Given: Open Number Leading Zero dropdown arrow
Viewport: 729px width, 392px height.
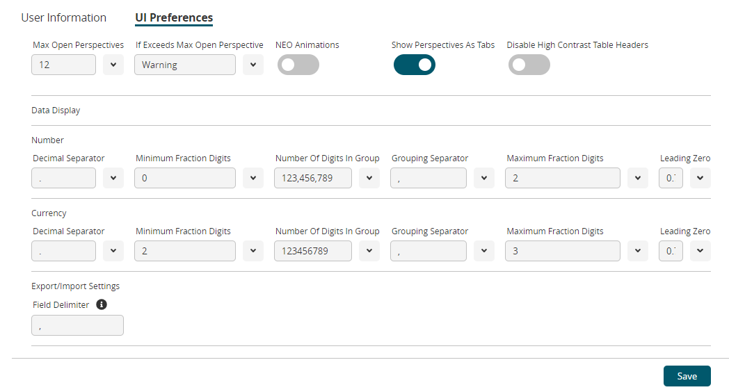Looking at the screenshot, I should tap(700, 178).
